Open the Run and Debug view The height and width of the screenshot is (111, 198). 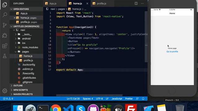click(5, 35)
